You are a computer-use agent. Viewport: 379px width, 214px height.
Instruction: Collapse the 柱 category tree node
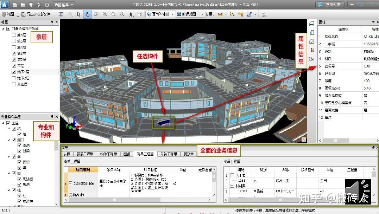tap(9, 190)
